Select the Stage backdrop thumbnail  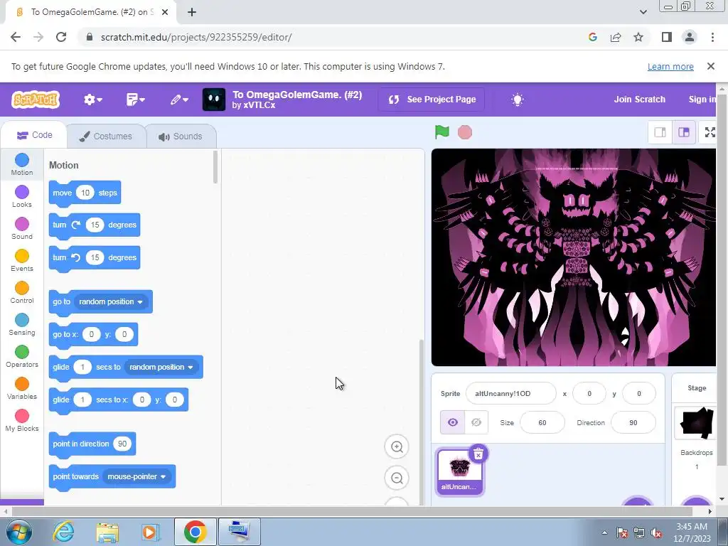coord(697,424)
